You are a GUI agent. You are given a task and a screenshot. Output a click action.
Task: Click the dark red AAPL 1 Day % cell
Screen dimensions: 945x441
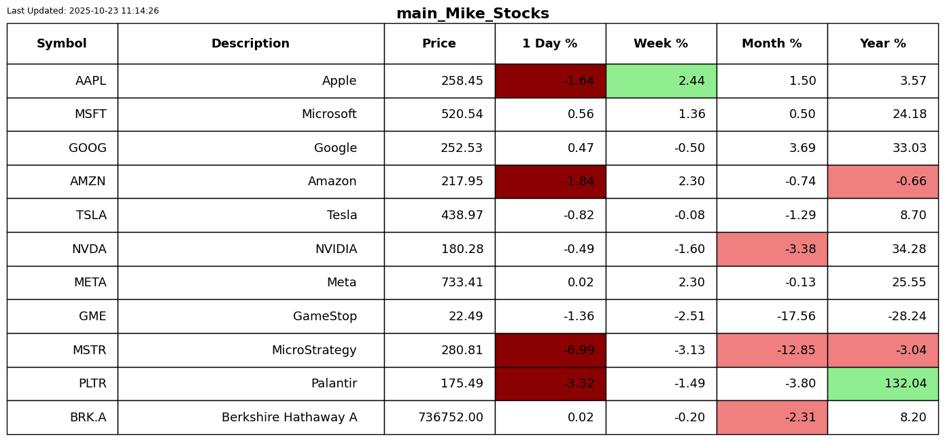(x=550, y=81)
